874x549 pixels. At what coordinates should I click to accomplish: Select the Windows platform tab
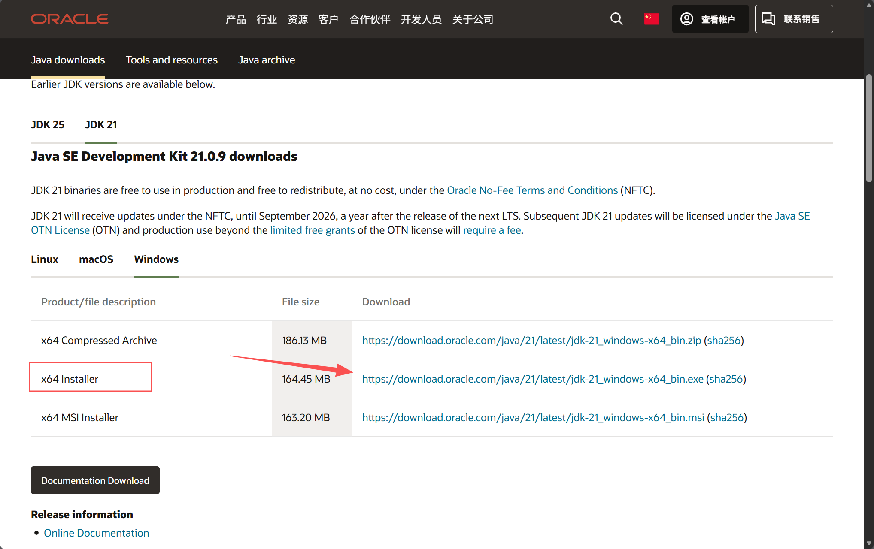click(x=156, y=259)
